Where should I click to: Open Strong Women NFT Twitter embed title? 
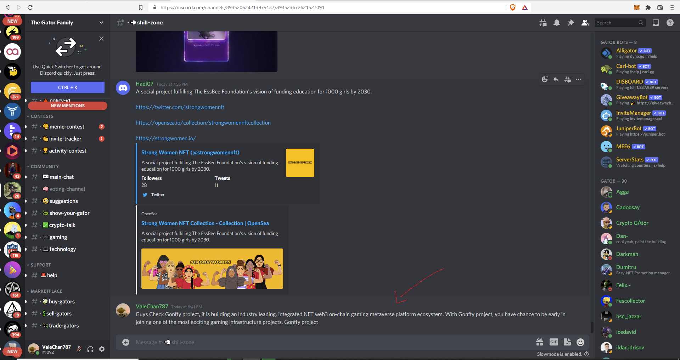pyautogui.click(x=190, y=153)
